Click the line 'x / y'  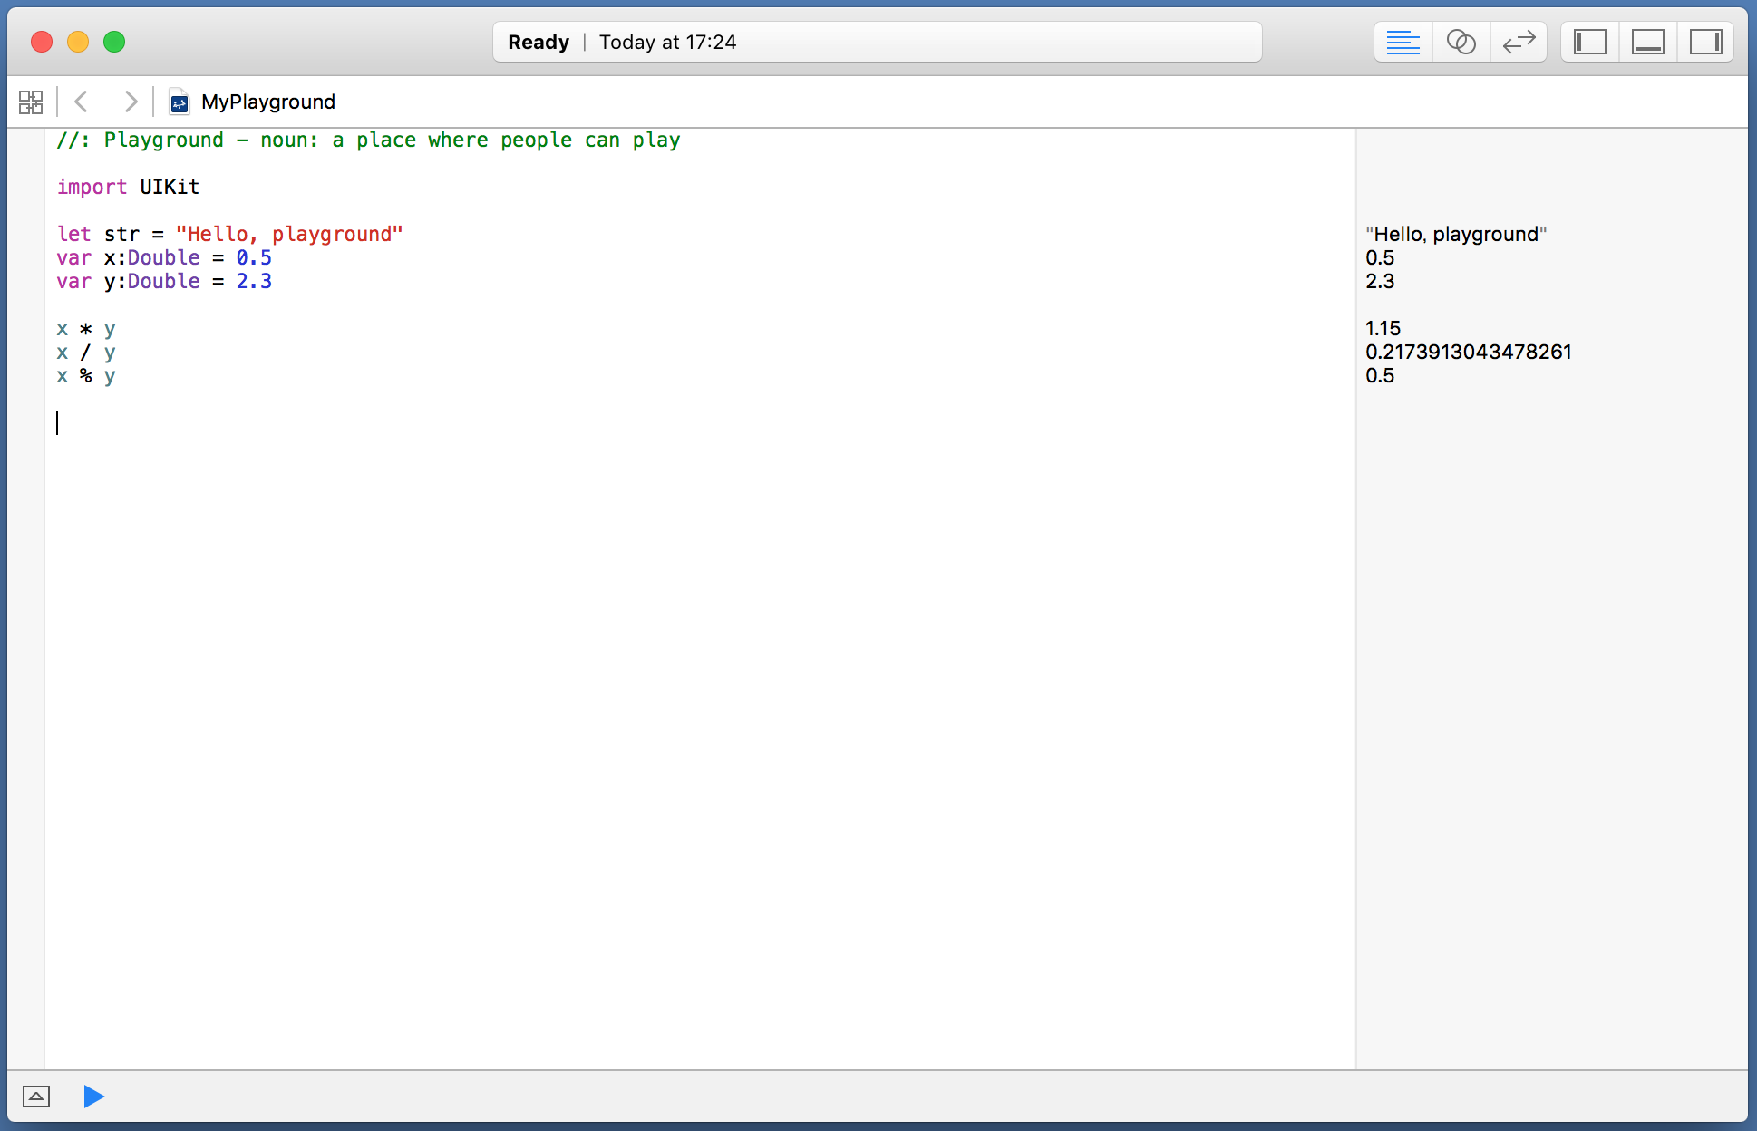86,352
